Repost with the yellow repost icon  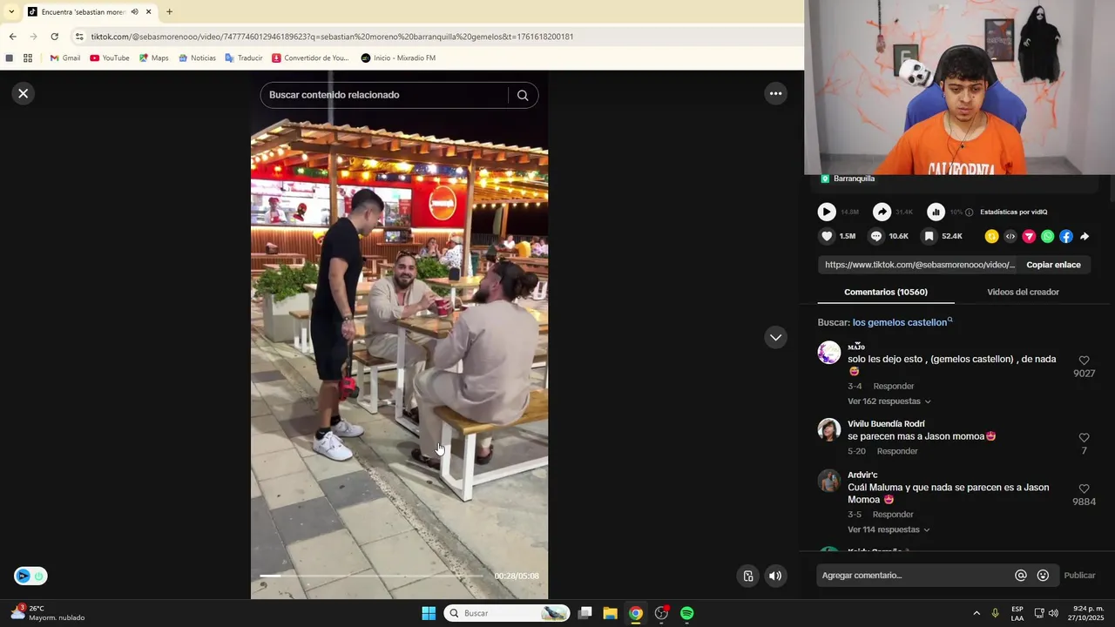click(x=991, y=236)
